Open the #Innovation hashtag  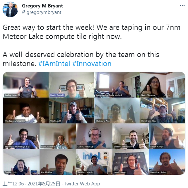[x=92, y=64]
